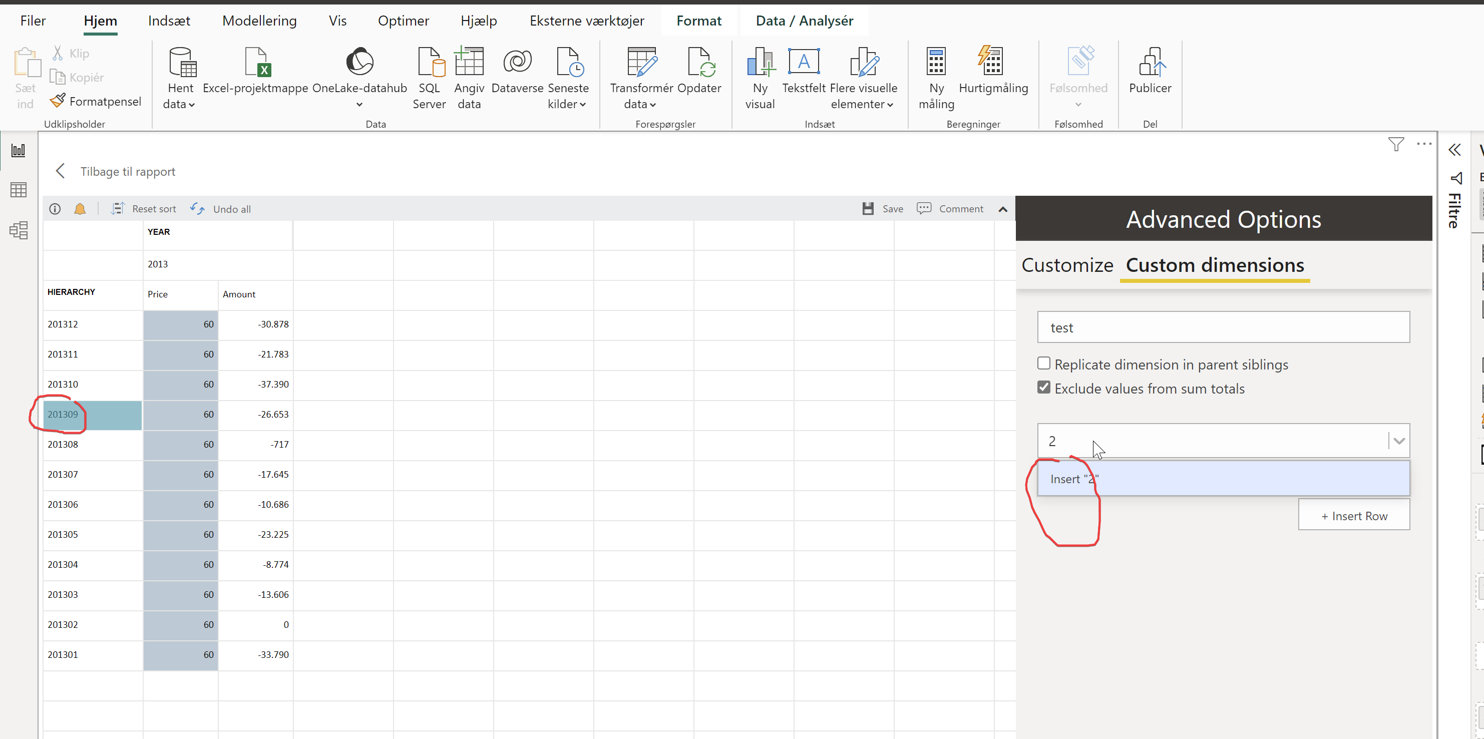
Task: Open the Indsæt ribbon tab
Action: tap(169, 21)
